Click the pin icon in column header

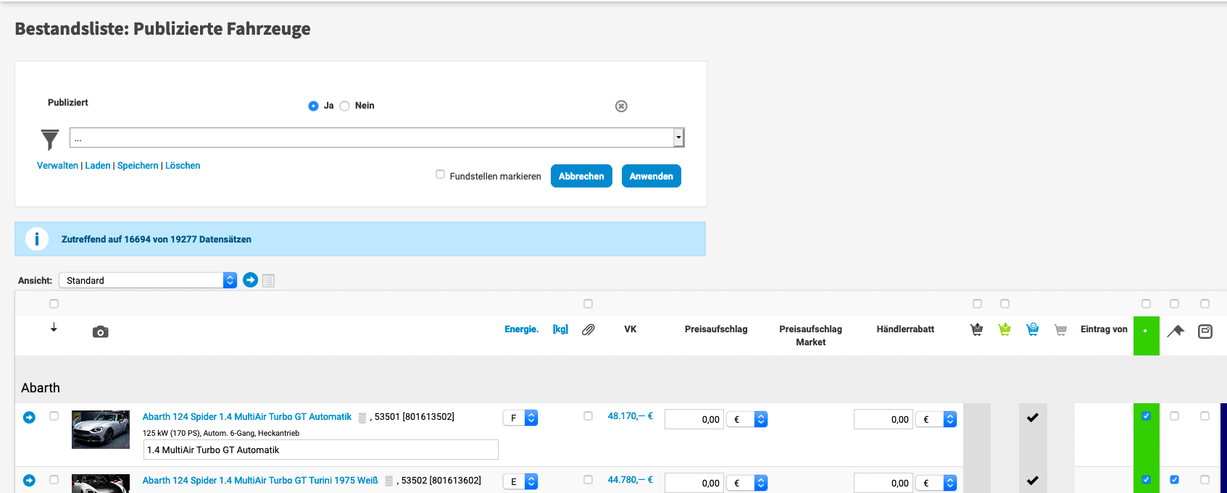1175,331
